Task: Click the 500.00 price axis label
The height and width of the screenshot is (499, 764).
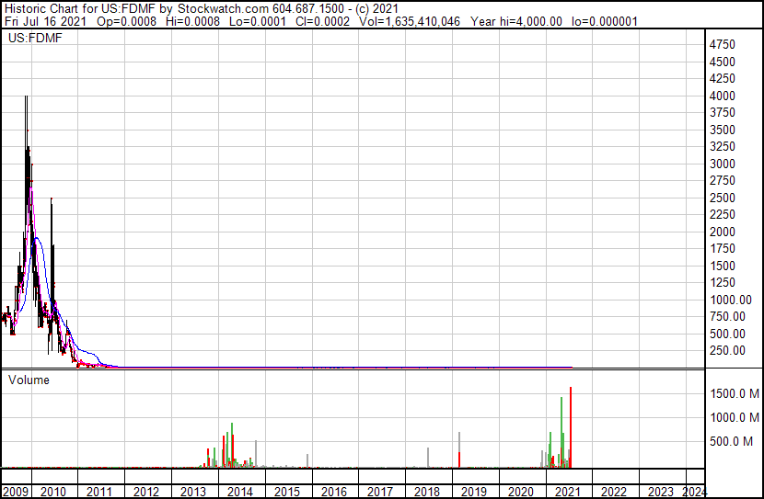Action: pos(727,335)
